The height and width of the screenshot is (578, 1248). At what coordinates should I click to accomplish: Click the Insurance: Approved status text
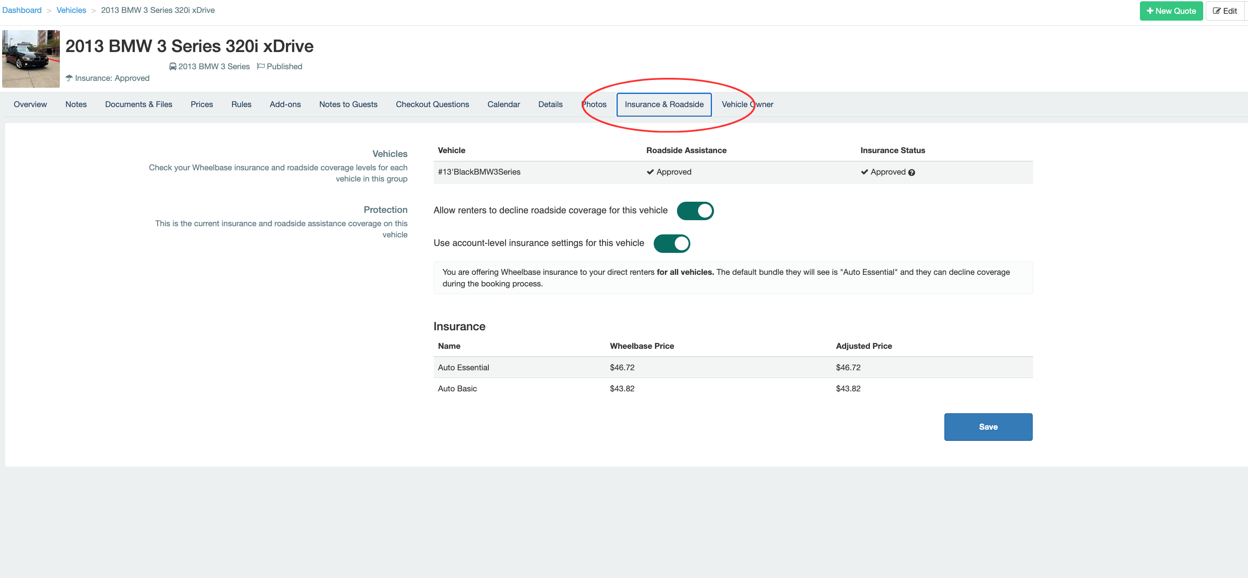pyautogui.click(x=112, y=78)
